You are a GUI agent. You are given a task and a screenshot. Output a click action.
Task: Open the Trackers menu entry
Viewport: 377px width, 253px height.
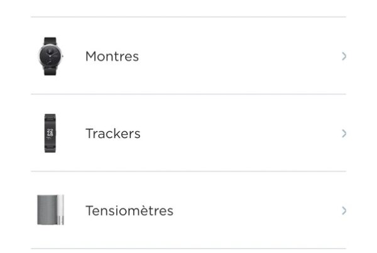pos(188,133)
